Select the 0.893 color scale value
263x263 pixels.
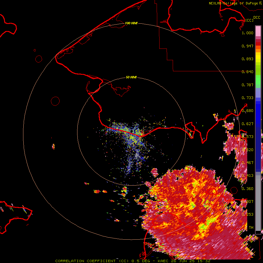248,59
